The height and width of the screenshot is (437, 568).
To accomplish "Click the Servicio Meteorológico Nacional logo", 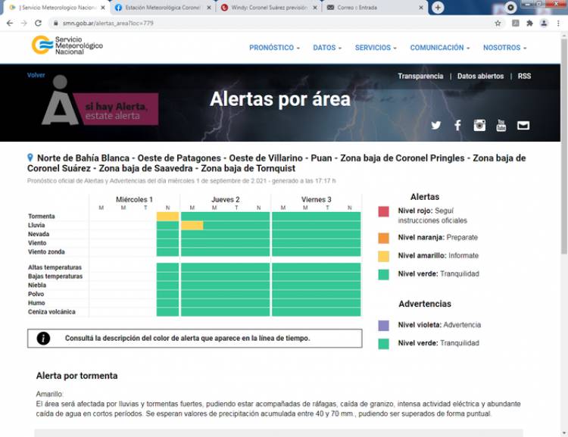I will coord(67,45).
